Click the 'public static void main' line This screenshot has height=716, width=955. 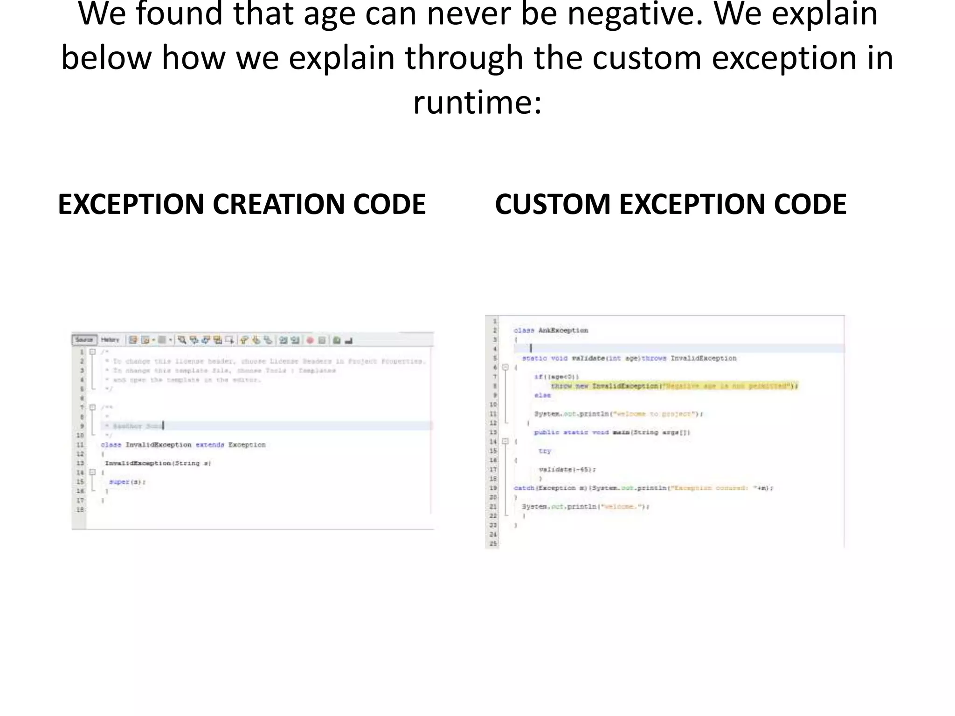612,432
